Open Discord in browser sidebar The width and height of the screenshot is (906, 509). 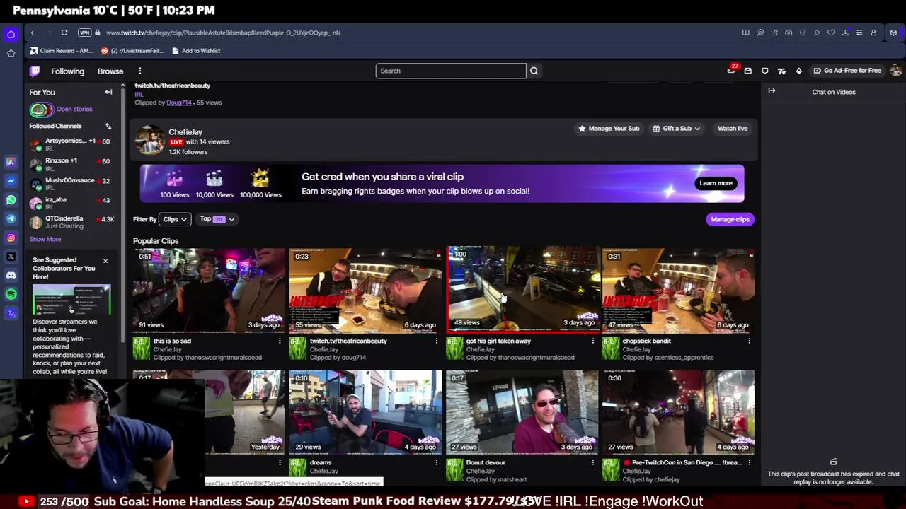click(x=11, y=276)
